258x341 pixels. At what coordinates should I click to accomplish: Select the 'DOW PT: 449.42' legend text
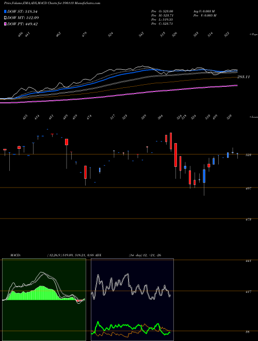tap(22, 24)
